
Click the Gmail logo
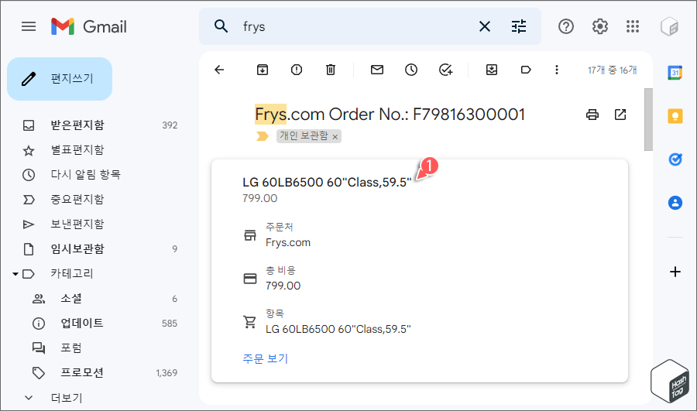89,26
